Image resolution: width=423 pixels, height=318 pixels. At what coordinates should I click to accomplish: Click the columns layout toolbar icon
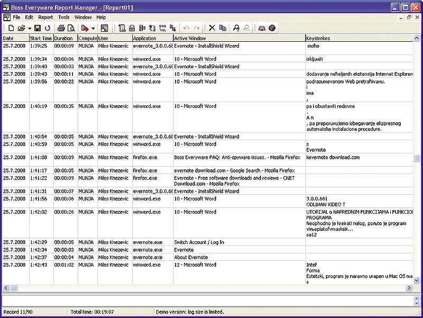point(142,28)
